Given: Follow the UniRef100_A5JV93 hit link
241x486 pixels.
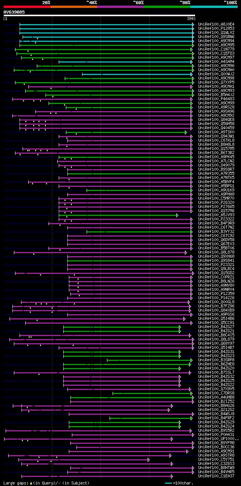Looking at the screenshot, I should (216, 215).
